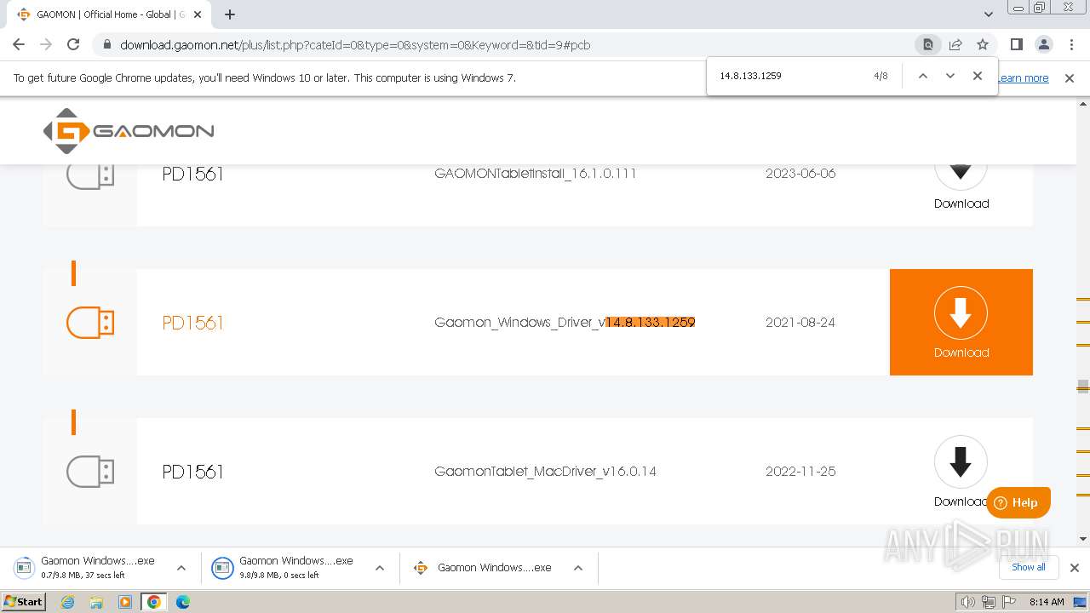
Task: Open the volume control tray icon
Action: (x=968, y=602)
